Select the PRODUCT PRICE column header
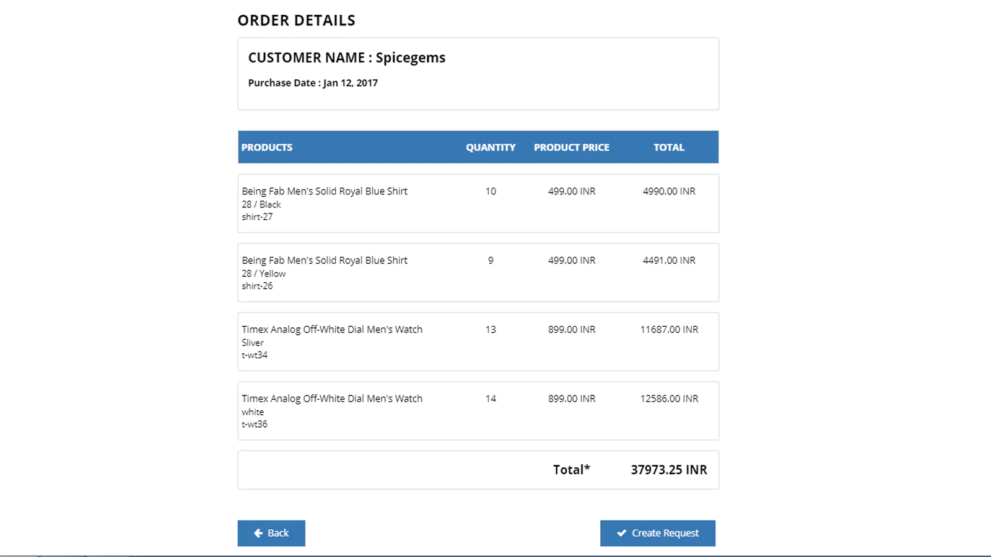 pyautogui.click(x=571, y=147)
